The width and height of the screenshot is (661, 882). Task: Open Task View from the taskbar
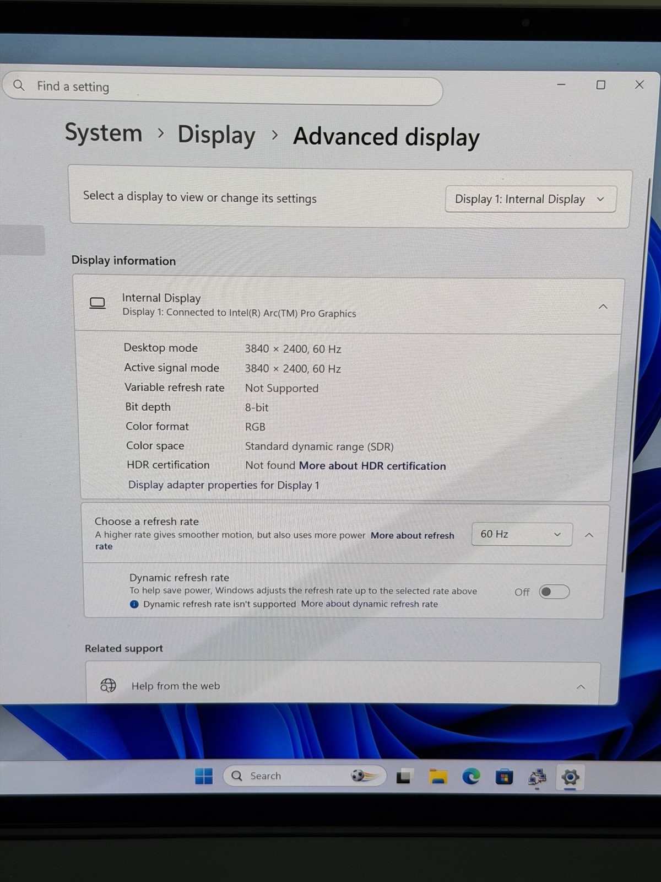[x=404, y=777]
